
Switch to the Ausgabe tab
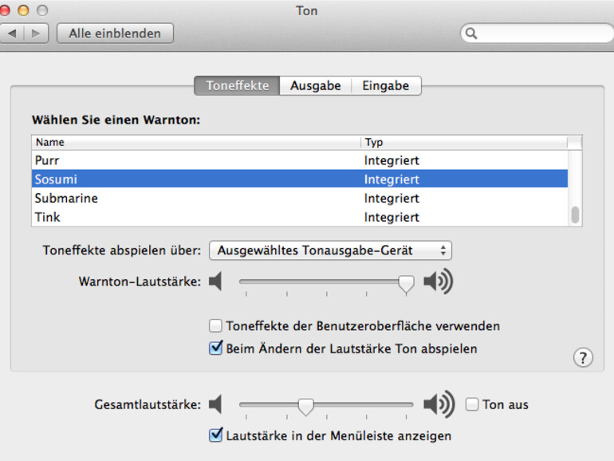tap(315, 85)
